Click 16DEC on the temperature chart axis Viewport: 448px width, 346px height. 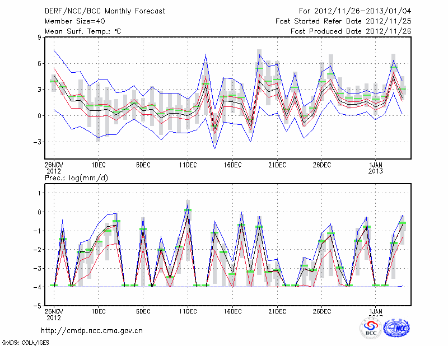click(x=232, y=165)
